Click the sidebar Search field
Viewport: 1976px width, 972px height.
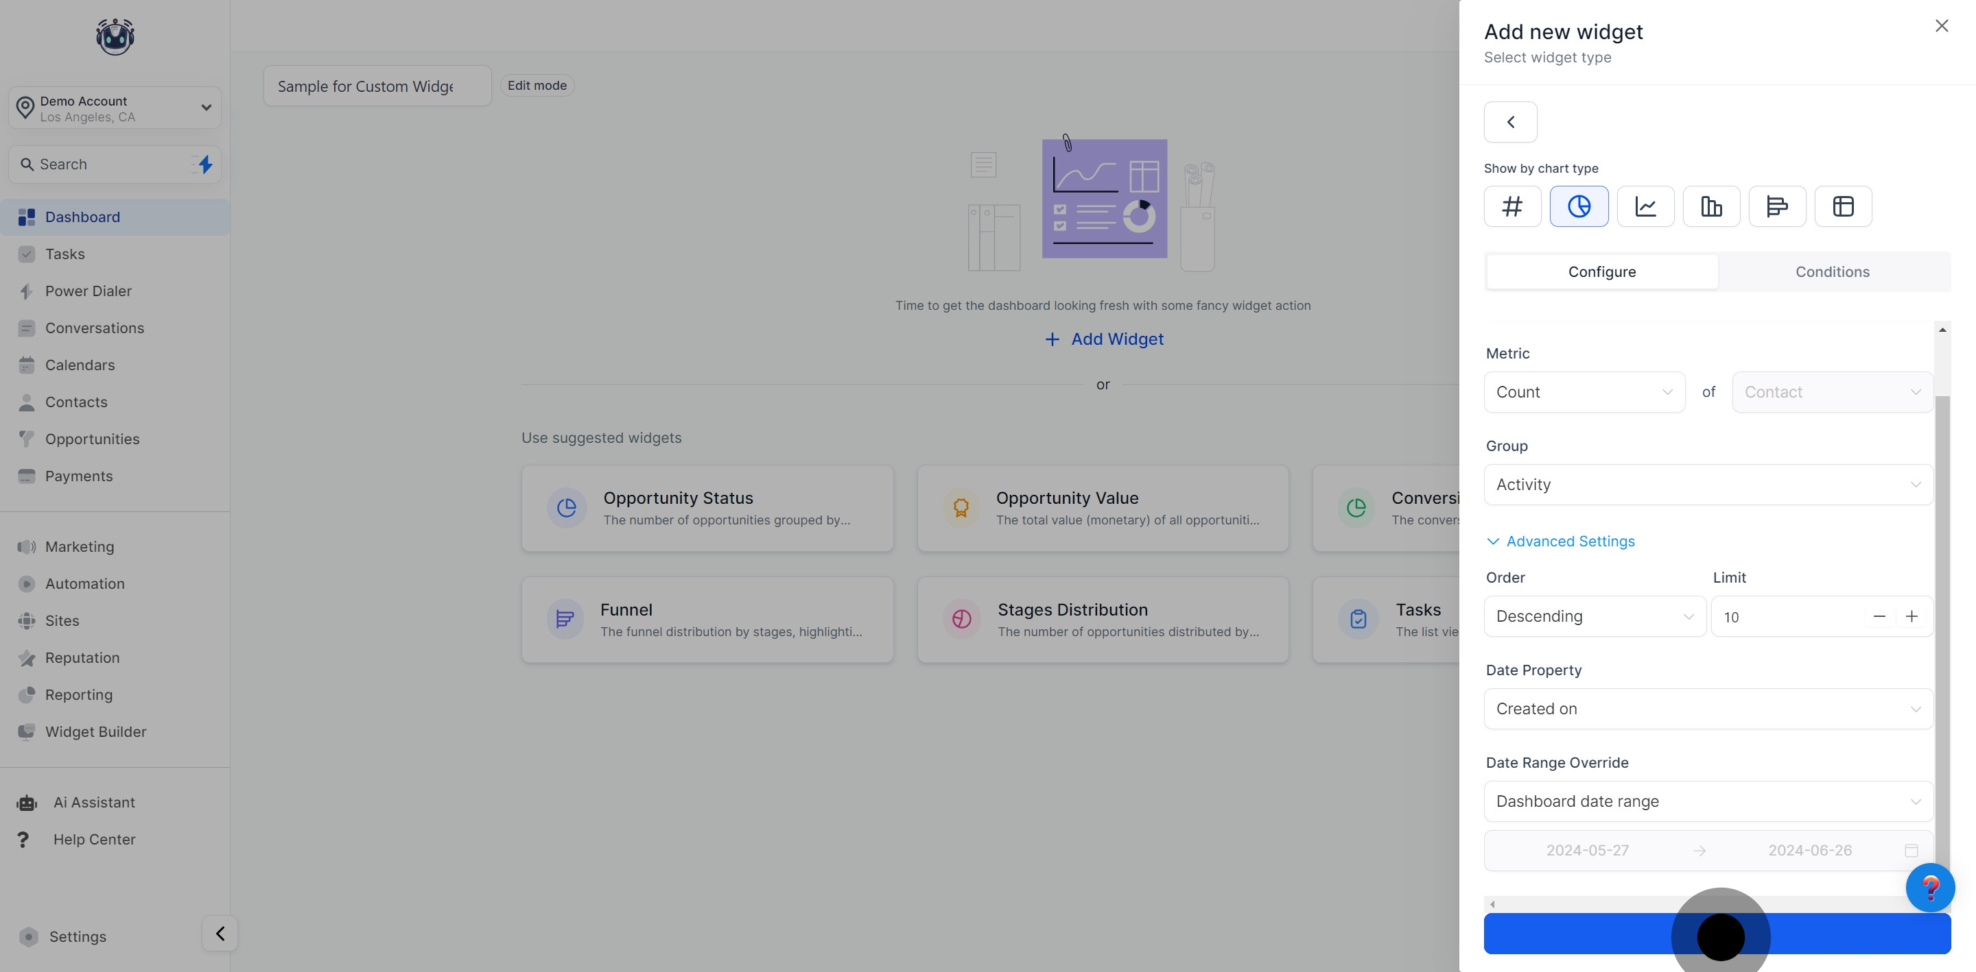115,164
